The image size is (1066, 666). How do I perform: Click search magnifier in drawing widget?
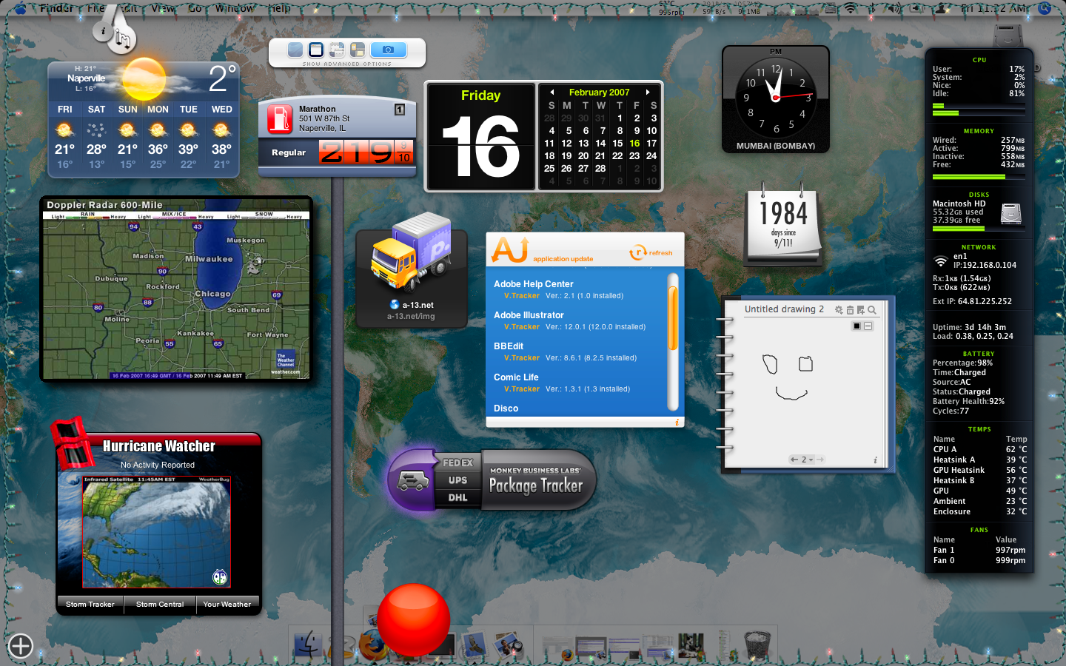872,310
